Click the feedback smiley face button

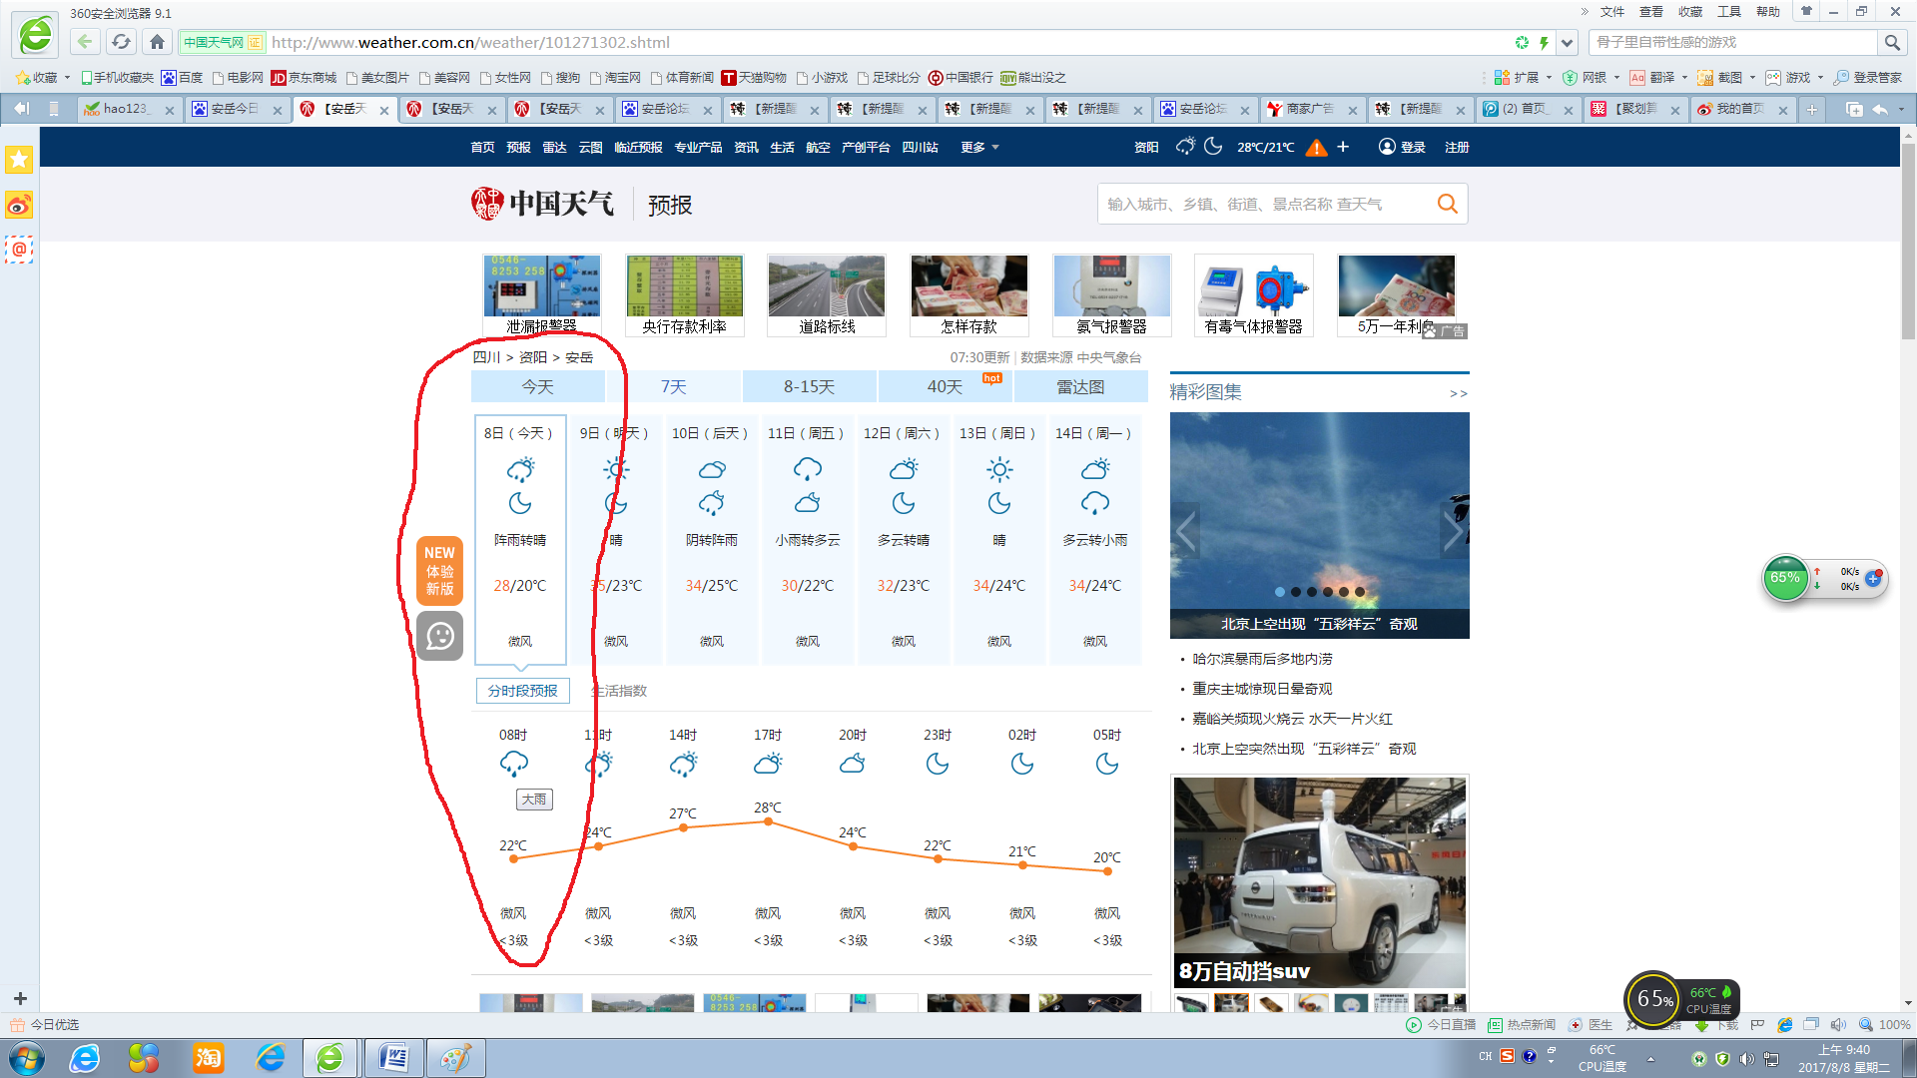click(x=439, y=636)
